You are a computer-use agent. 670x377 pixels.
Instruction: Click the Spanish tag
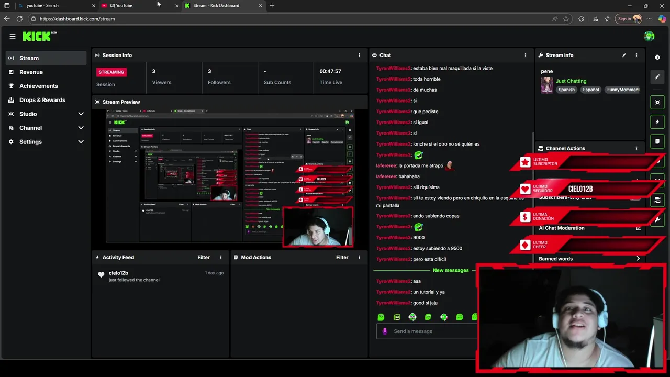(566, 90)
